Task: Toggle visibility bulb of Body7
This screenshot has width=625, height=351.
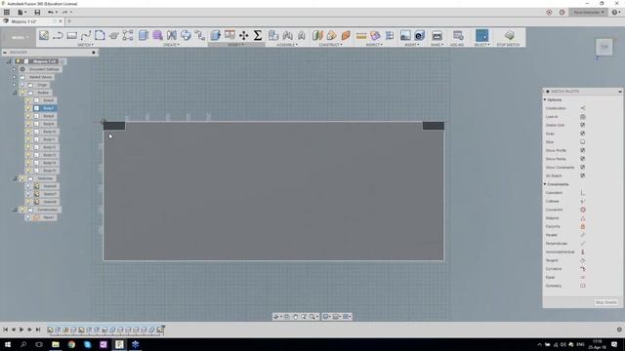Action: [28, 108]
